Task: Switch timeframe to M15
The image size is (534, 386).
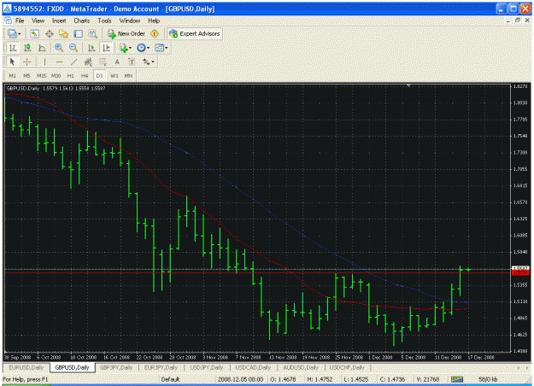Action: pos(41,75)
